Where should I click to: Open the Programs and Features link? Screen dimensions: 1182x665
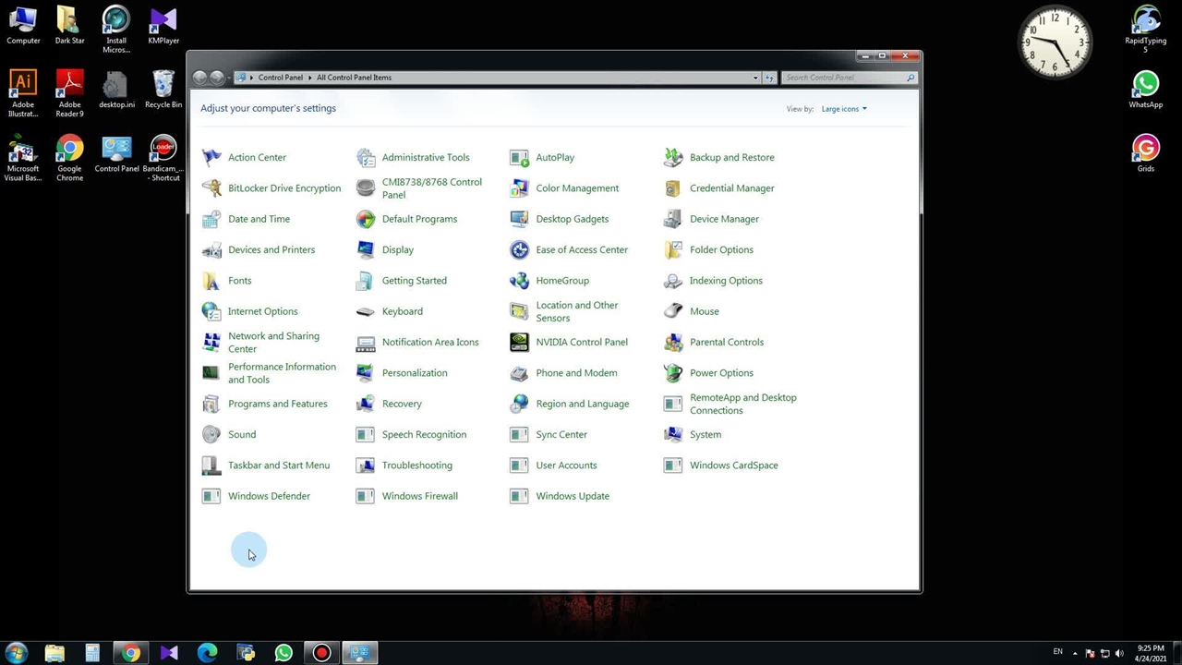(x=277, y=404)
